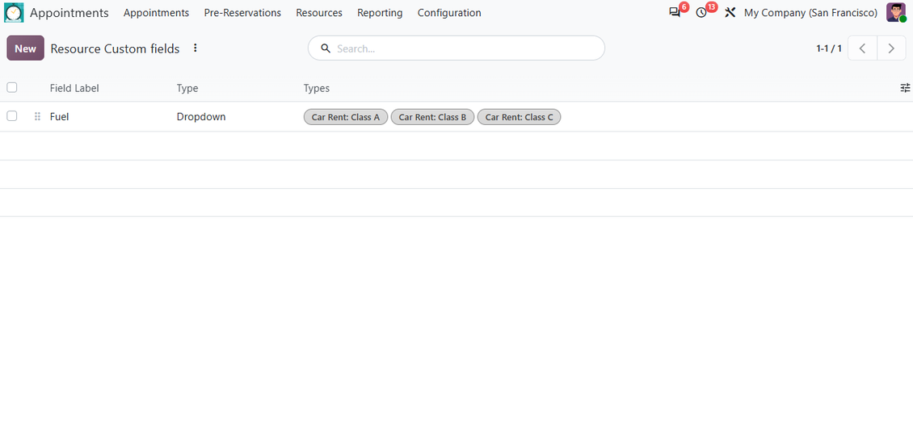The image size is (913, 443).
Task: Go to the previous page arrow
Action: pyautogui.click(x=862, y=48)
